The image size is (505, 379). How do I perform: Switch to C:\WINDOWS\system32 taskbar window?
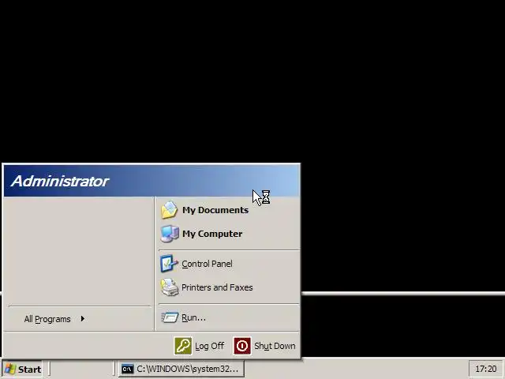182,369
